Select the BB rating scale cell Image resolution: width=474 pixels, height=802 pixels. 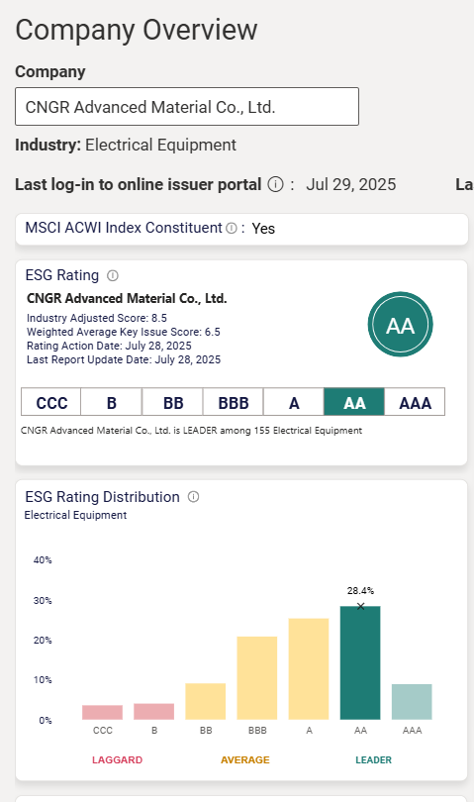tap(173, 402)
